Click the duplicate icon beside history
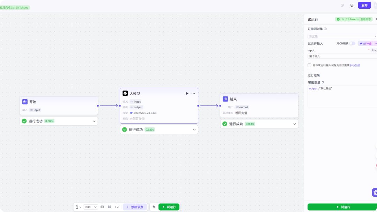 [x=342, y=5]
